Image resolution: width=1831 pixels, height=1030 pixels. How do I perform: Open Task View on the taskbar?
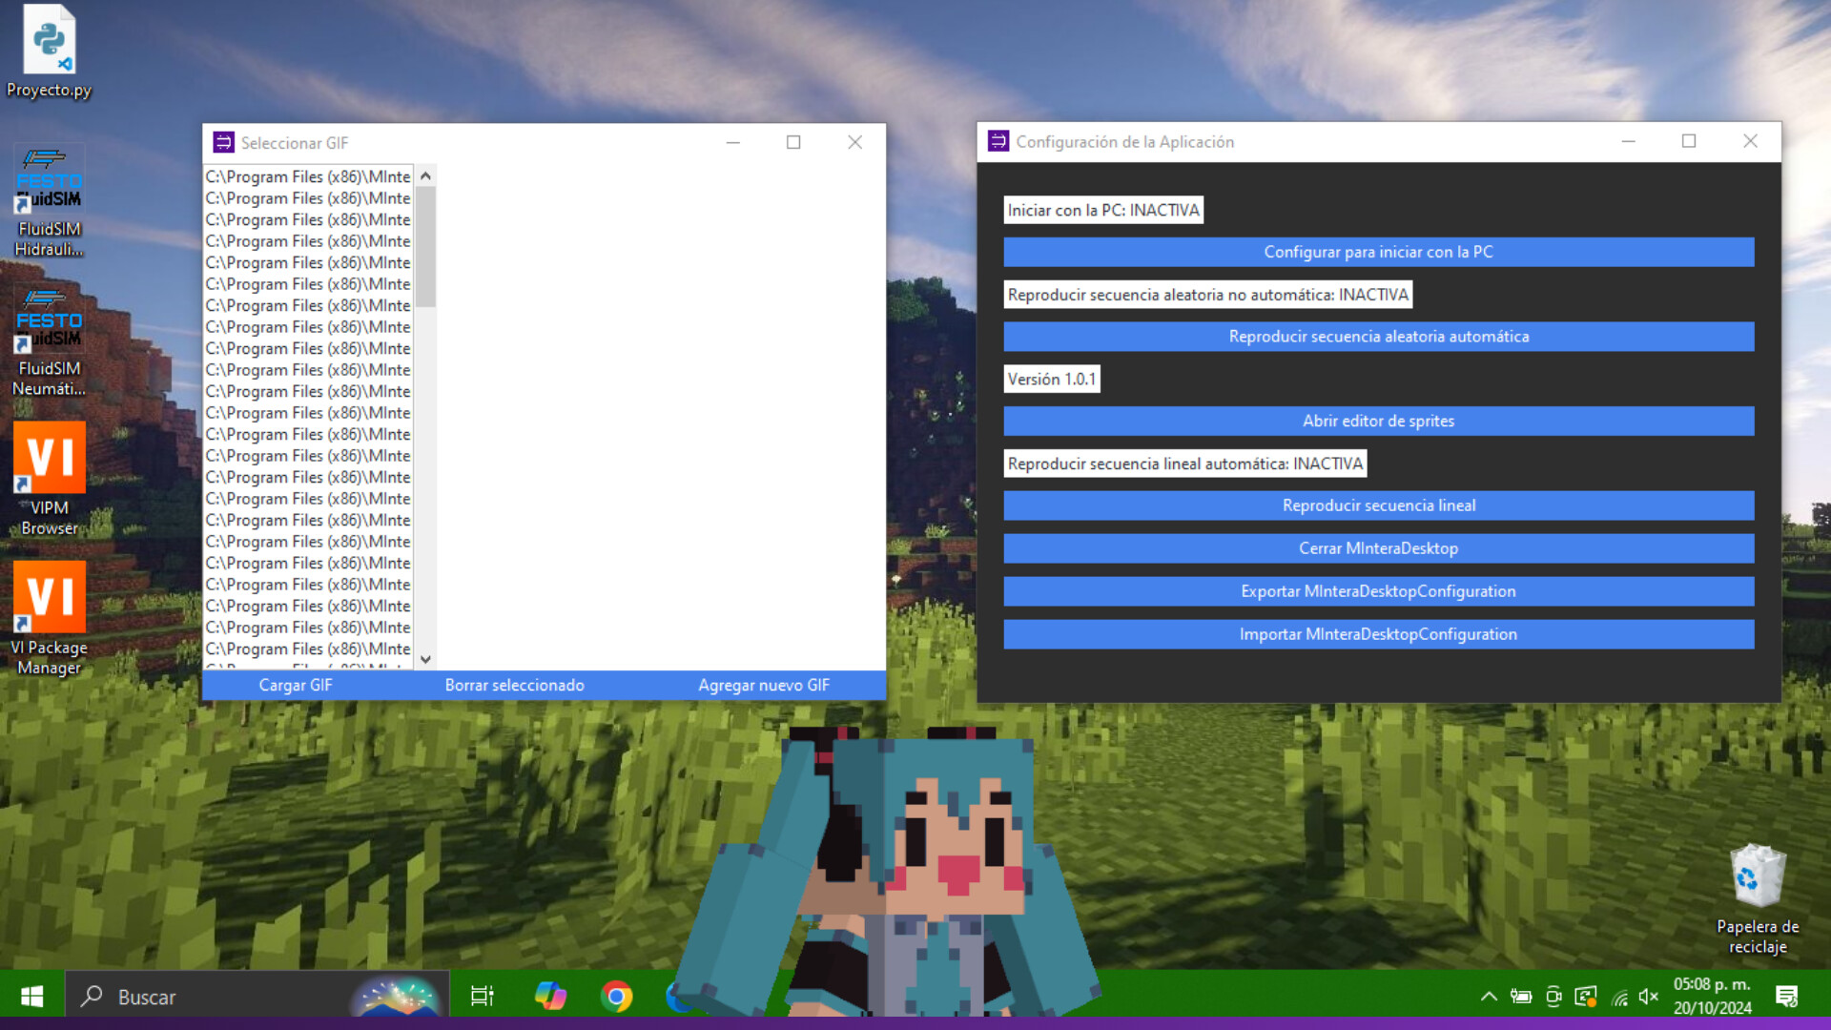click(x=482, y=996)
